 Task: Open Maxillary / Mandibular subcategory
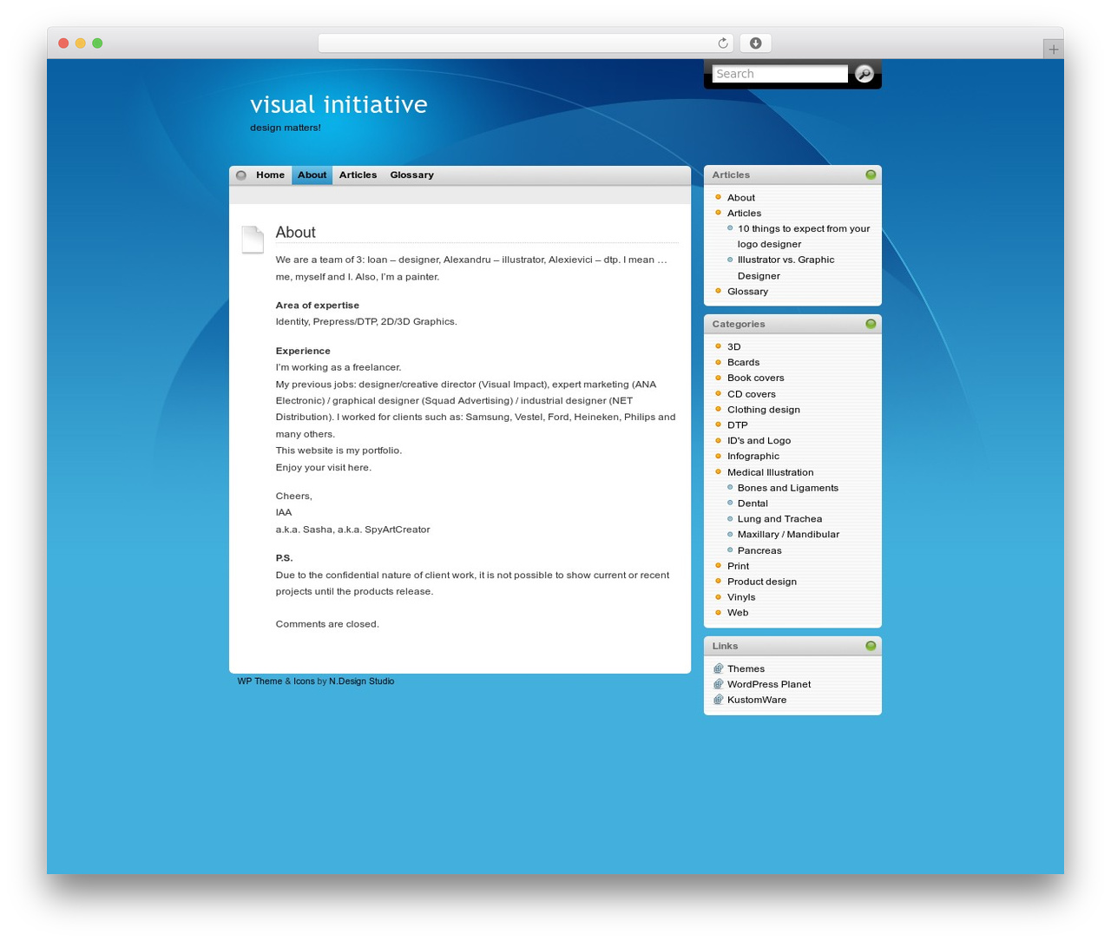[x=788, y=535]
